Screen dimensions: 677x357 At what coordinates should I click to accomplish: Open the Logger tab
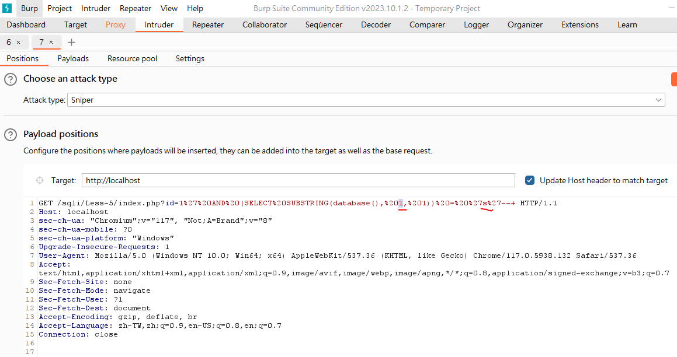[x=477, y=25]
